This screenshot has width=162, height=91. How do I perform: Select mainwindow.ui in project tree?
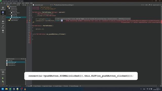pyautogui.click(x=15, y=19)
